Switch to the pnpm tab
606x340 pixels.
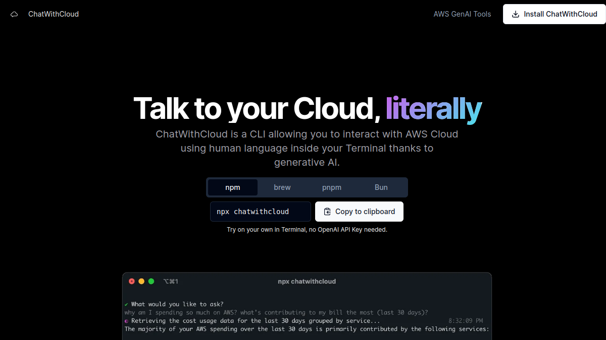point(332,187)
